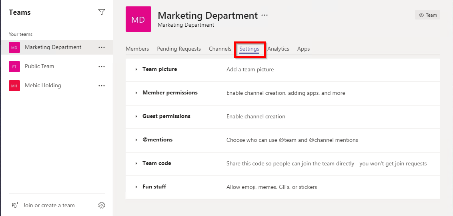Click the join or create team icon
The width and height of the screenshot is (453, 216).
(15, 205)
